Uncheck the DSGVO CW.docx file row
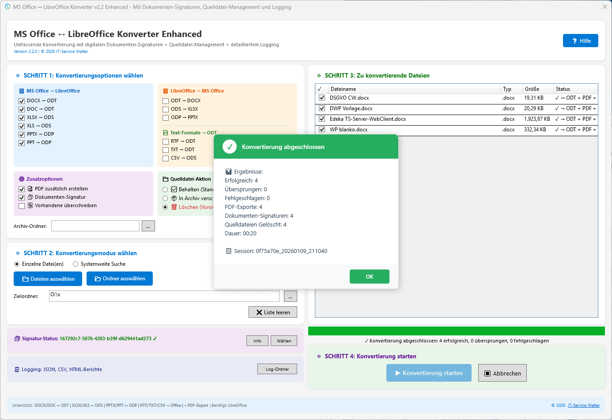This screenshot has width=612, height=420. [322, 98]
